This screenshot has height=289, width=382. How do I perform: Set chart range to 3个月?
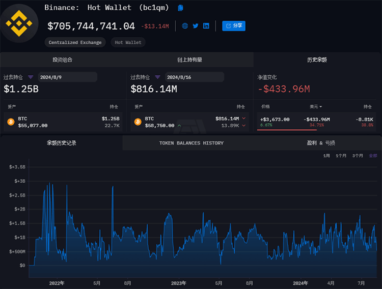(358, 156)
